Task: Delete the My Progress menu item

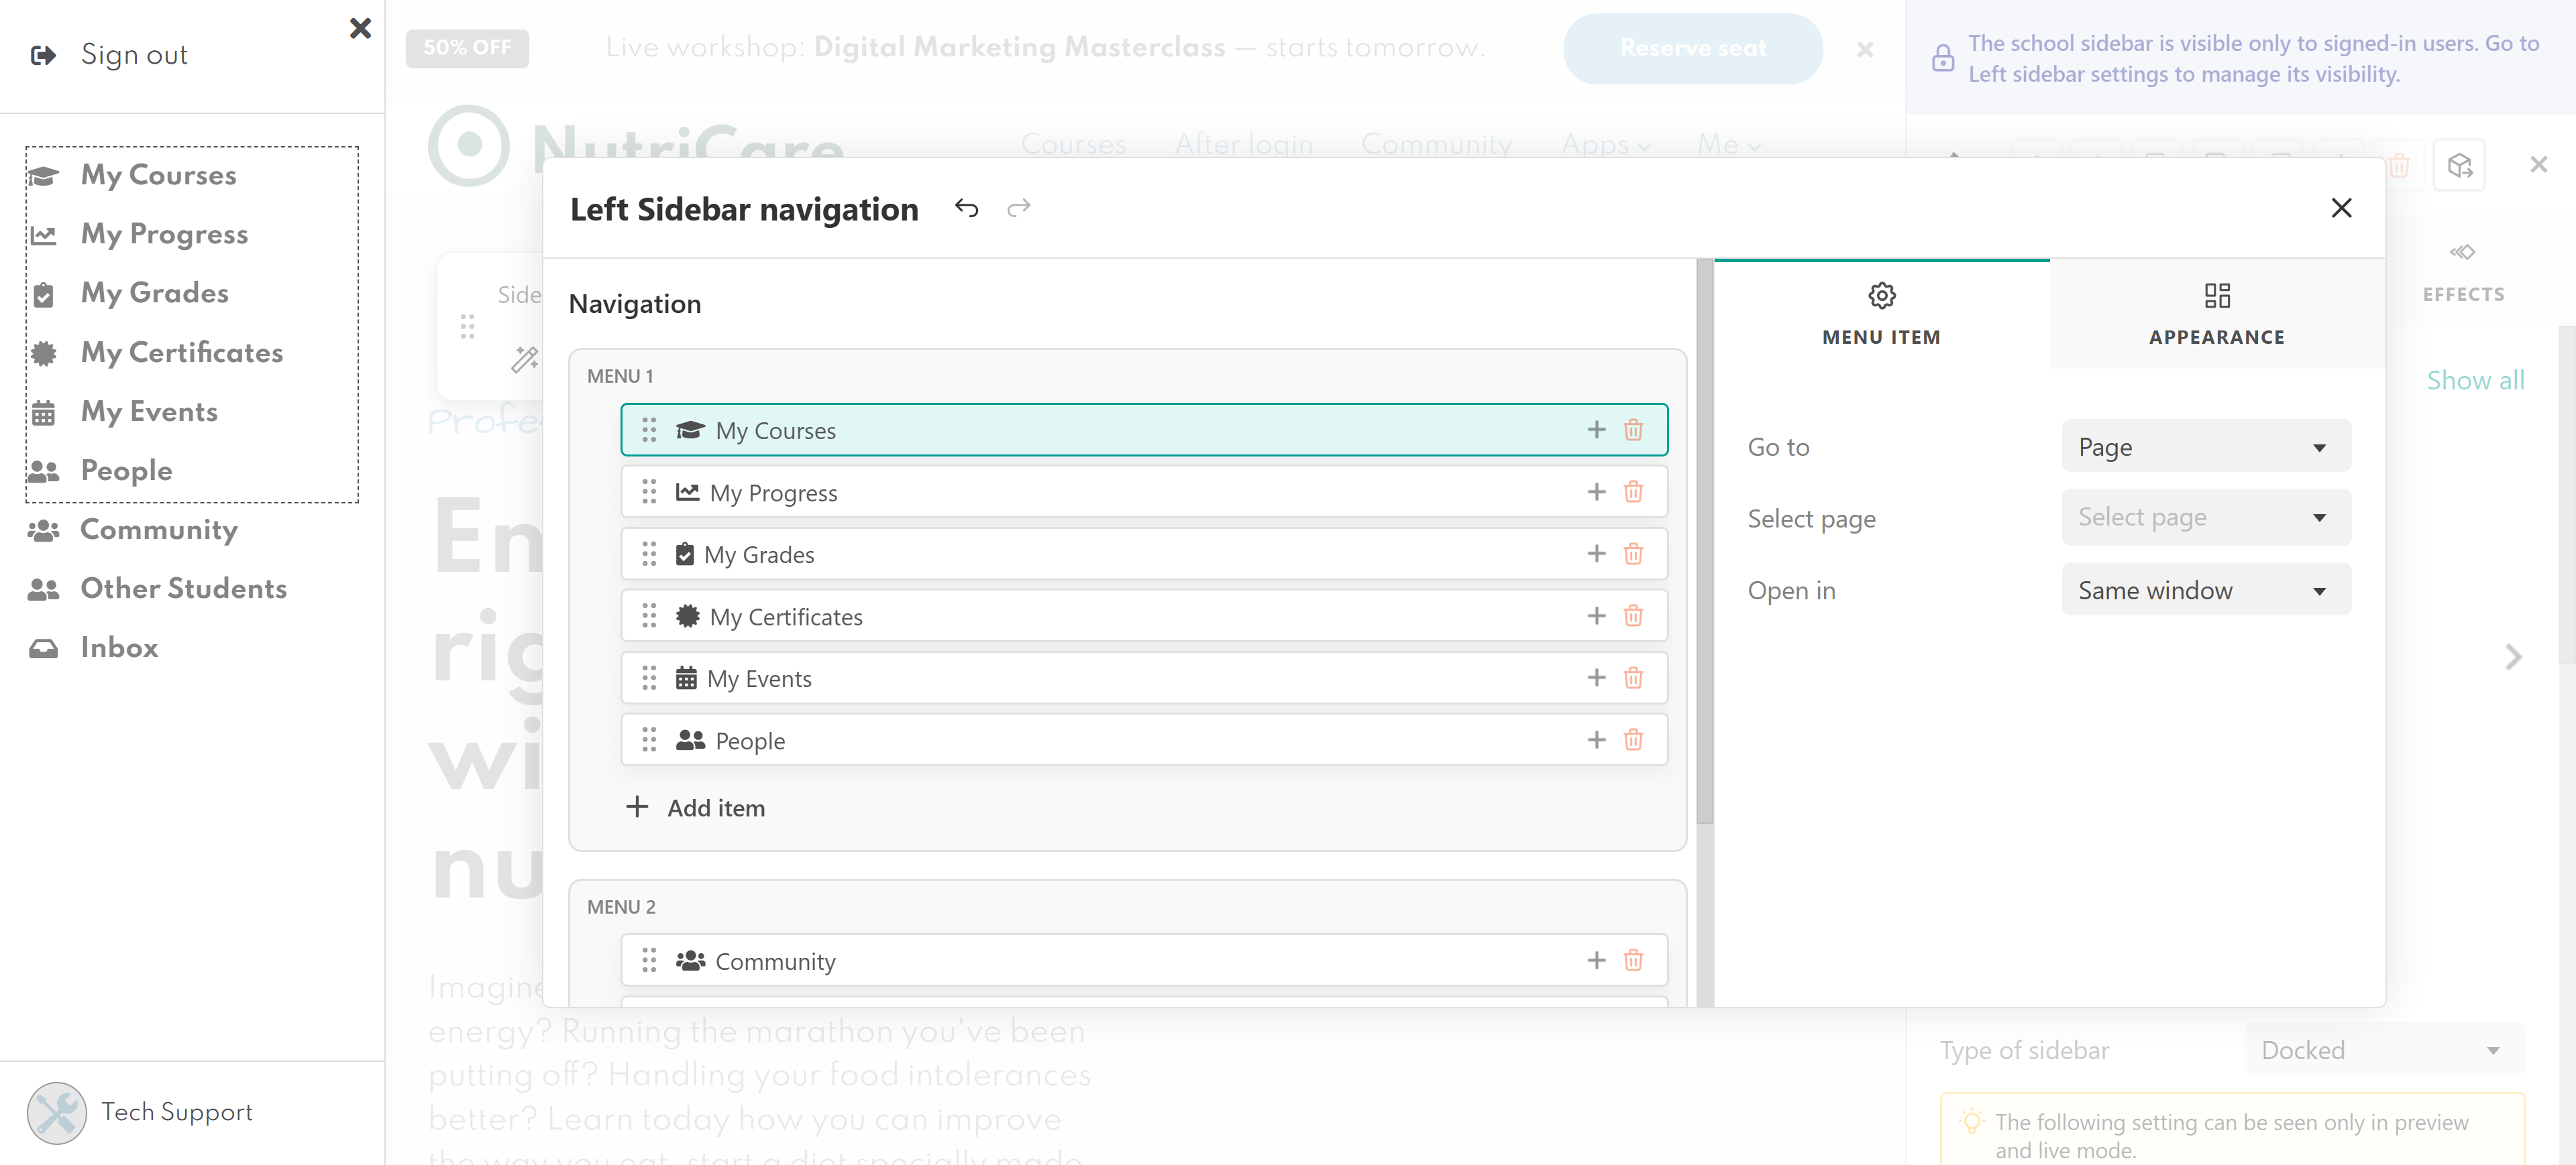Action: 1633,491
